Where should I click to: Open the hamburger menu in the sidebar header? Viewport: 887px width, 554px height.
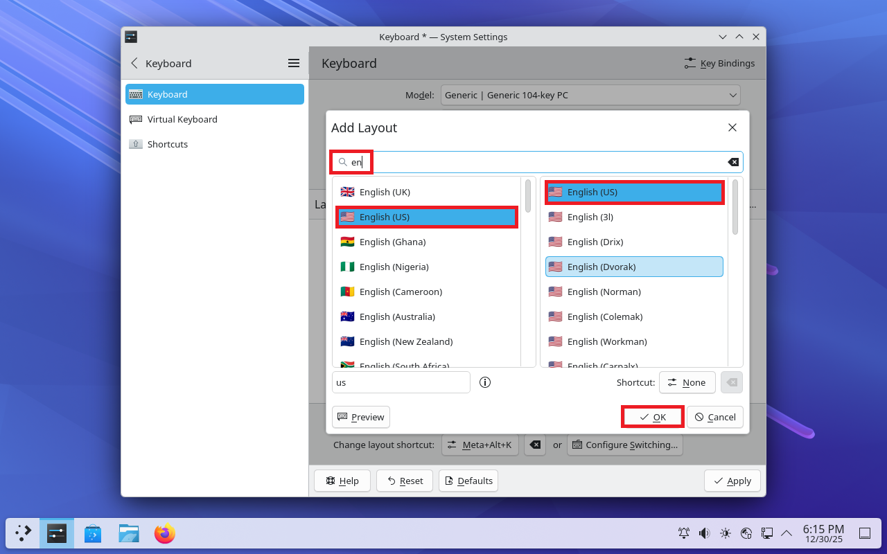pos(294,63)
